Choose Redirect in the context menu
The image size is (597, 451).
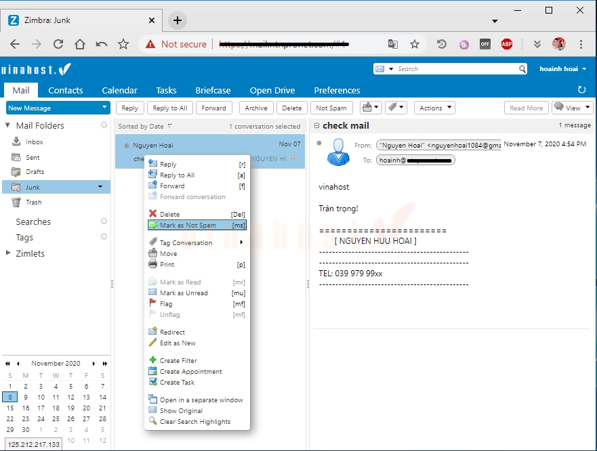click(x=197, y=332)
